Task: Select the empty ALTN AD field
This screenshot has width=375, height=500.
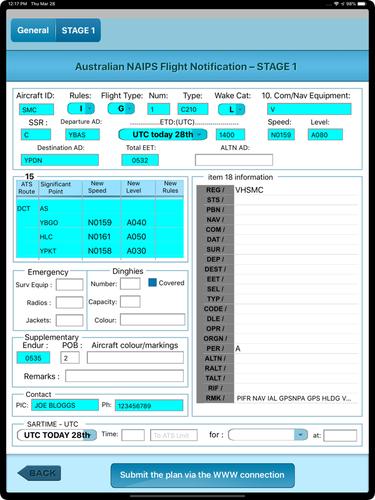Action: click(234, 160)
